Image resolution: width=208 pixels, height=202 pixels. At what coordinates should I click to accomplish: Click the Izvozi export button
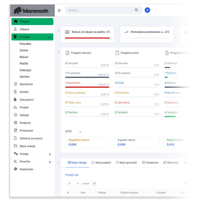(x=86, y=183)
